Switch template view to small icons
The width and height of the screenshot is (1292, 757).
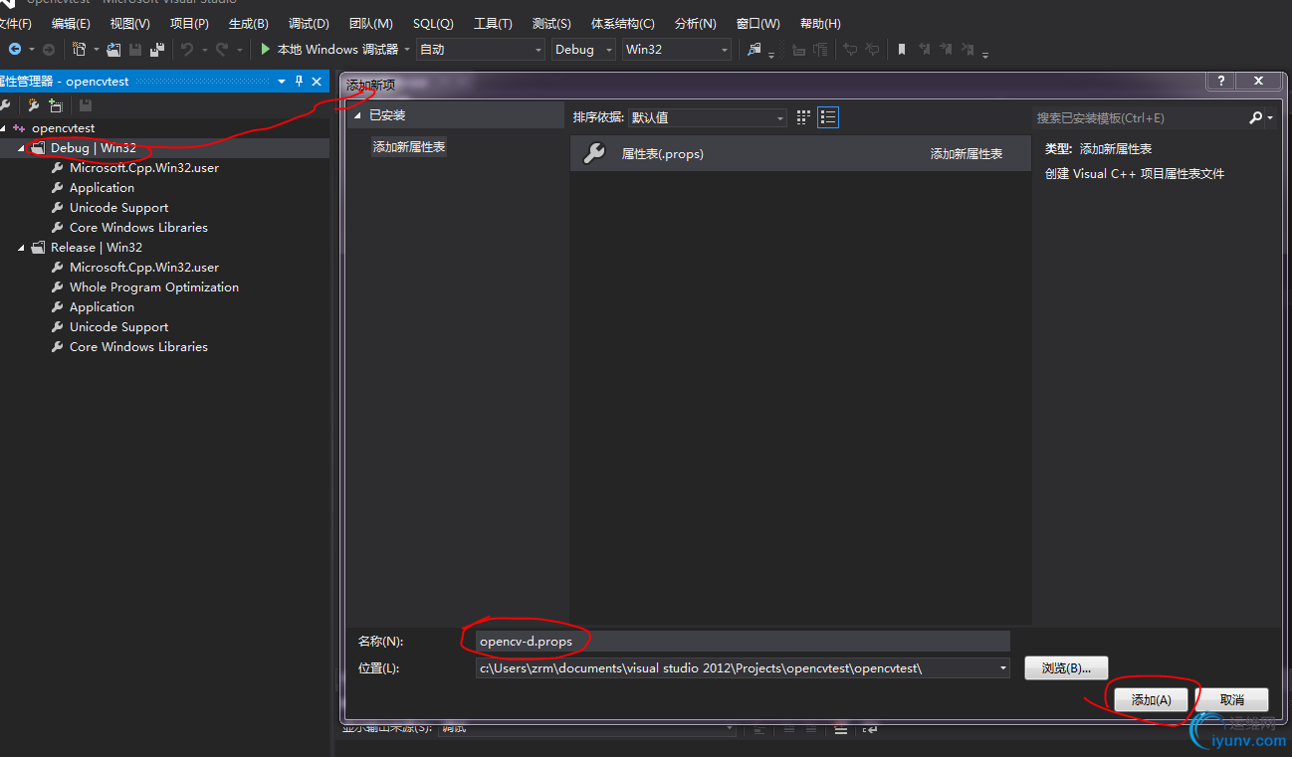pyautogui.click(x=803, y=117)
